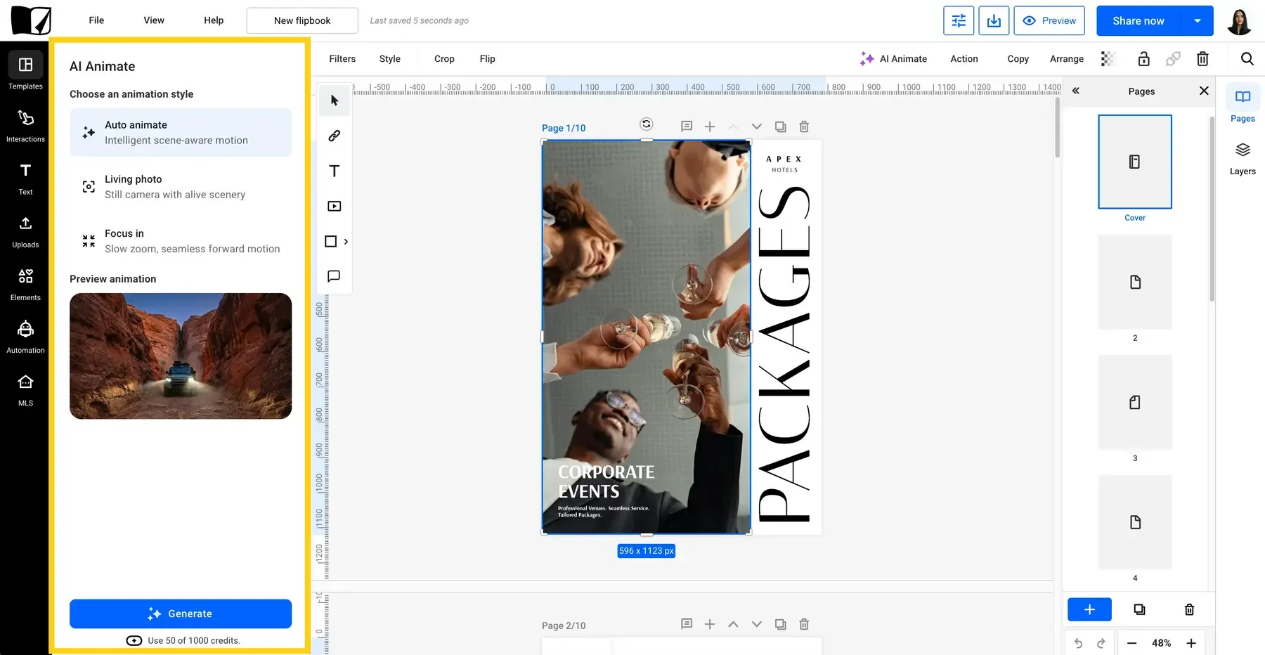Delete selected element with top trash icon
The height and width of the screenshot is (655, 1265).
point(1202,59)
